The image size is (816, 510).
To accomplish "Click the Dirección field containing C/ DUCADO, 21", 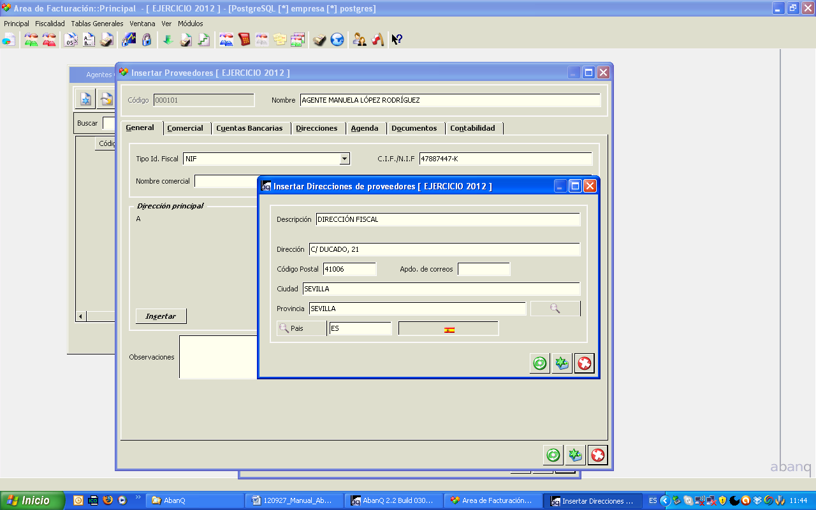I will click(x=444, y=249).
